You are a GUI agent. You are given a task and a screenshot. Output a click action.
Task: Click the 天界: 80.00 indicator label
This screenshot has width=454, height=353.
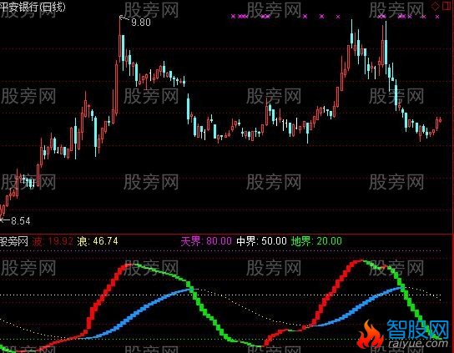(206, 241)
